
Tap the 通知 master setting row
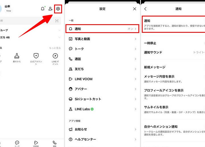174,24
